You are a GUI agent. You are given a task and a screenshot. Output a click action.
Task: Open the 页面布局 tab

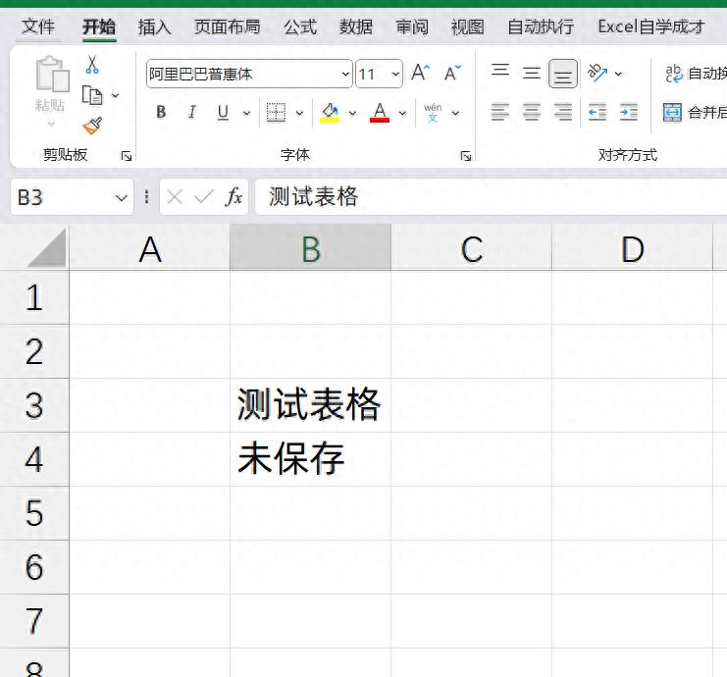(x=228, y=26)
